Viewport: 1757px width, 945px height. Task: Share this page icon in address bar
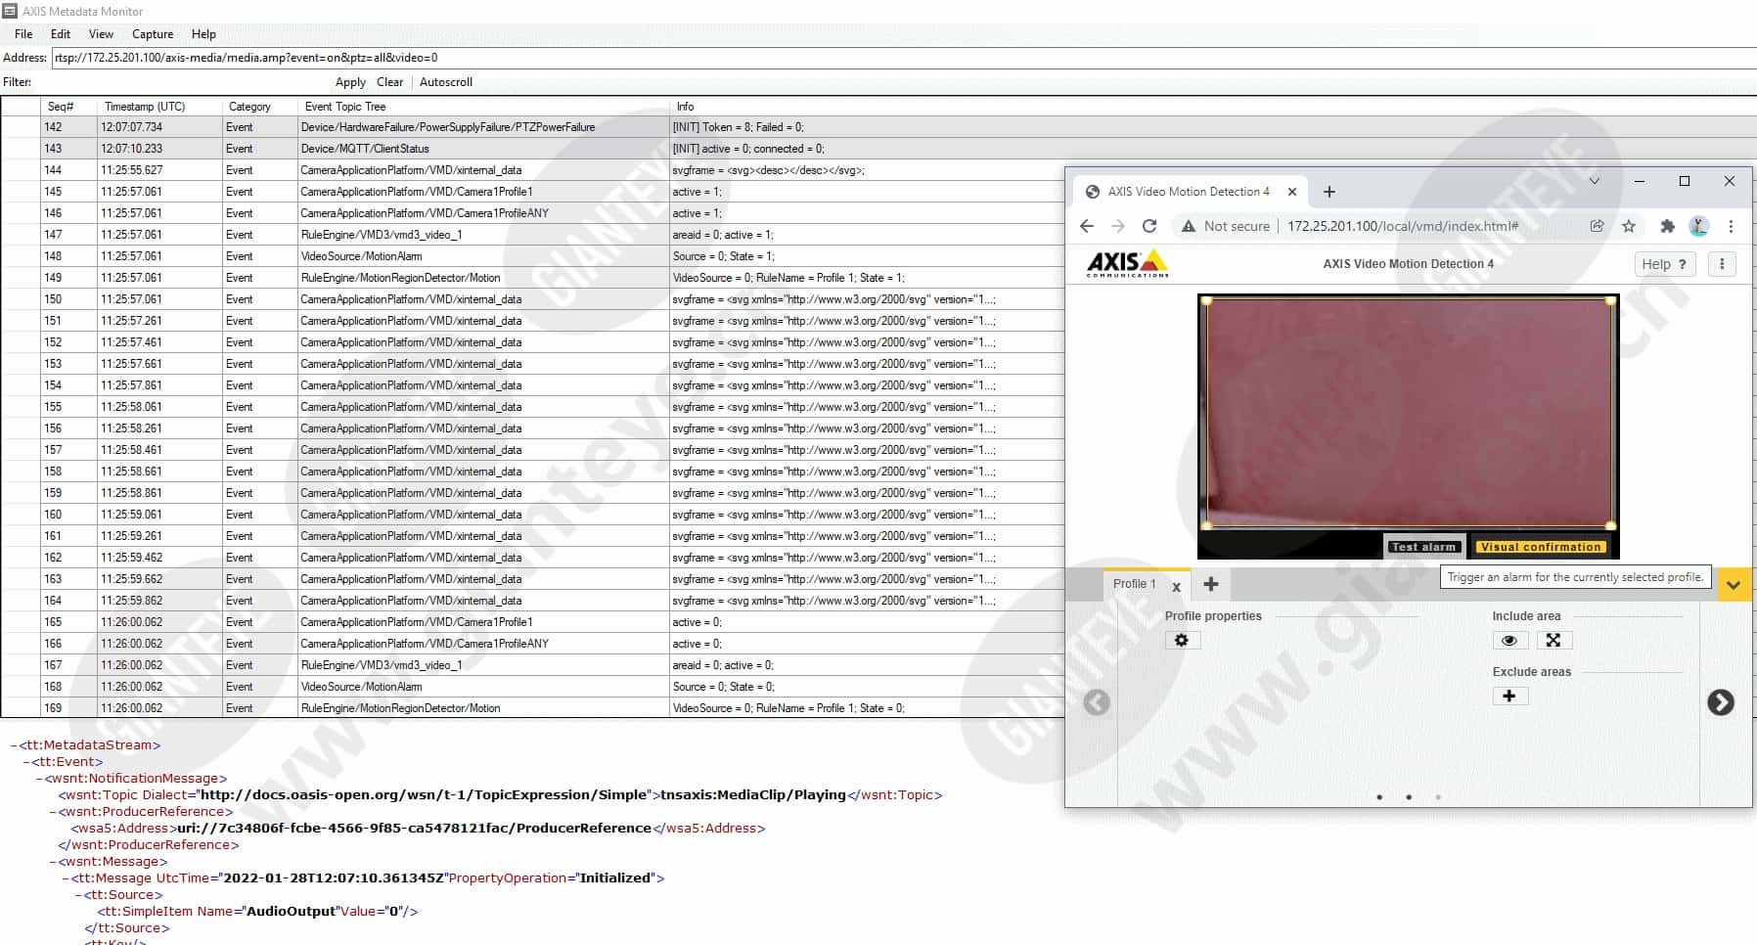pyautogui.click(x=1597, y=226)
